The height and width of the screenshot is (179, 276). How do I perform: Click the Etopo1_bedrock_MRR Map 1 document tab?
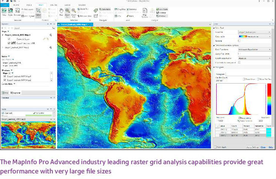75,25
